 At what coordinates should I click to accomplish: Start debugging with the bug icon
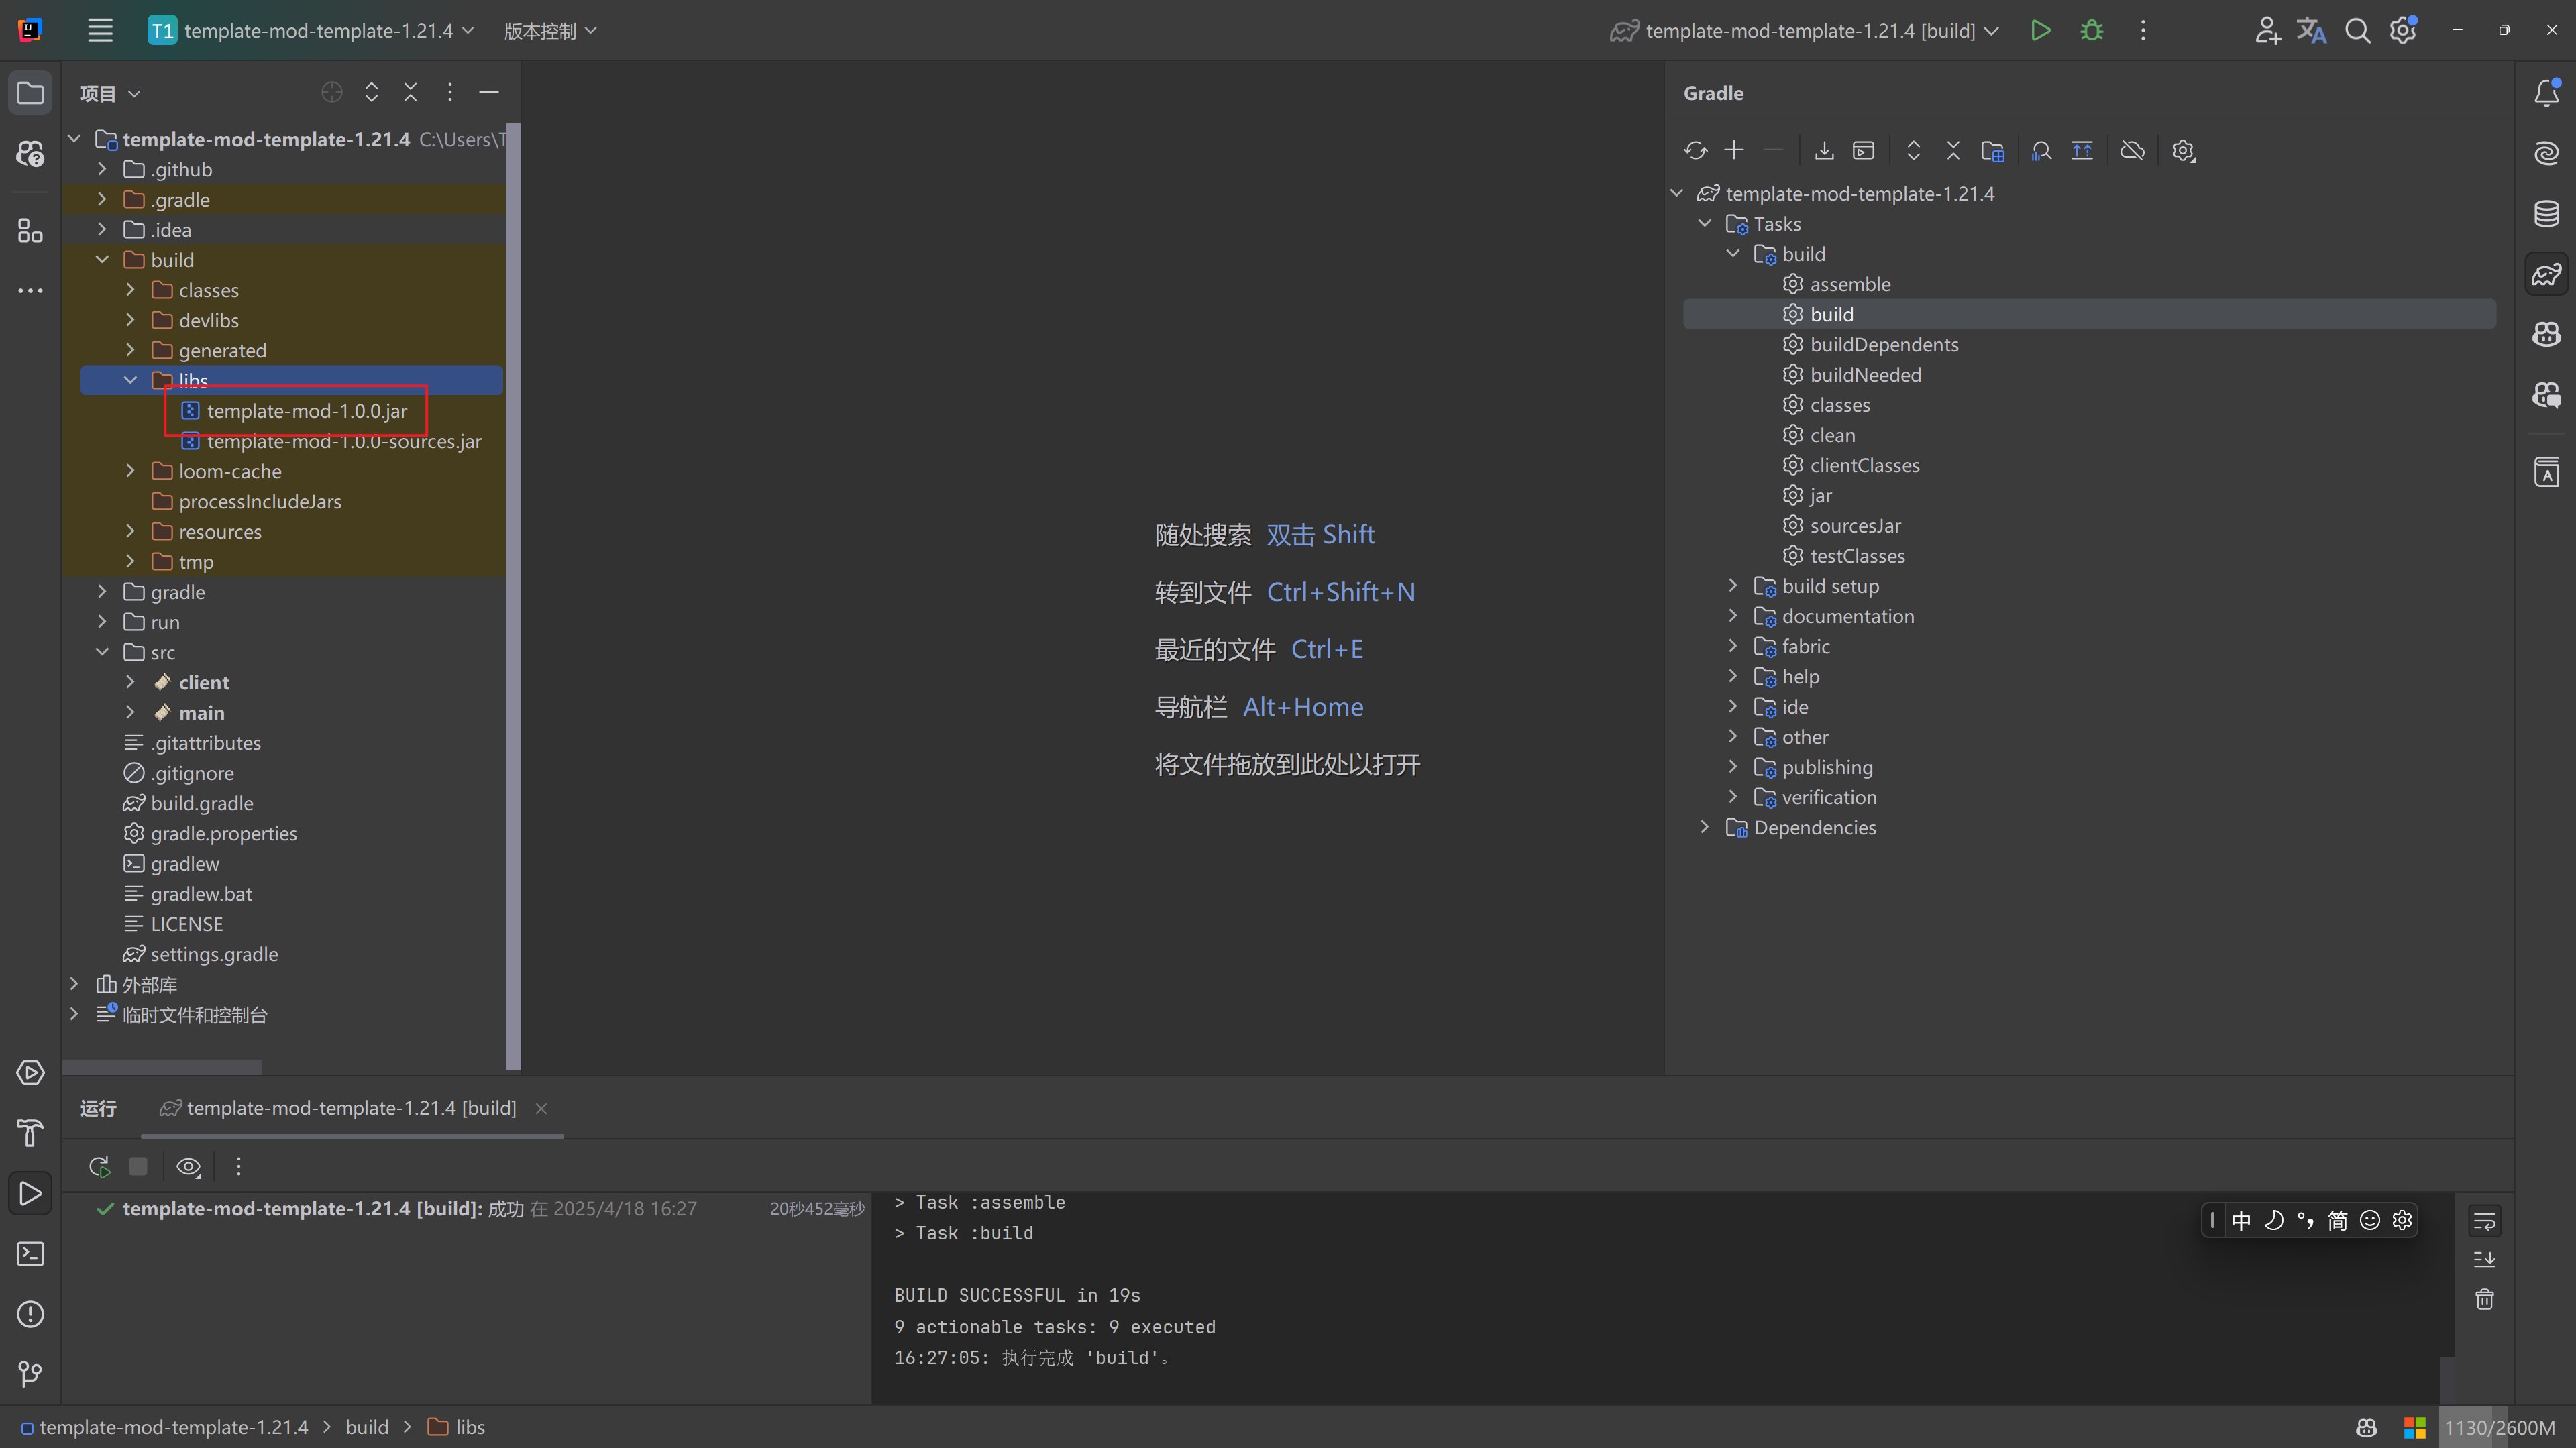click(2091, 30)
